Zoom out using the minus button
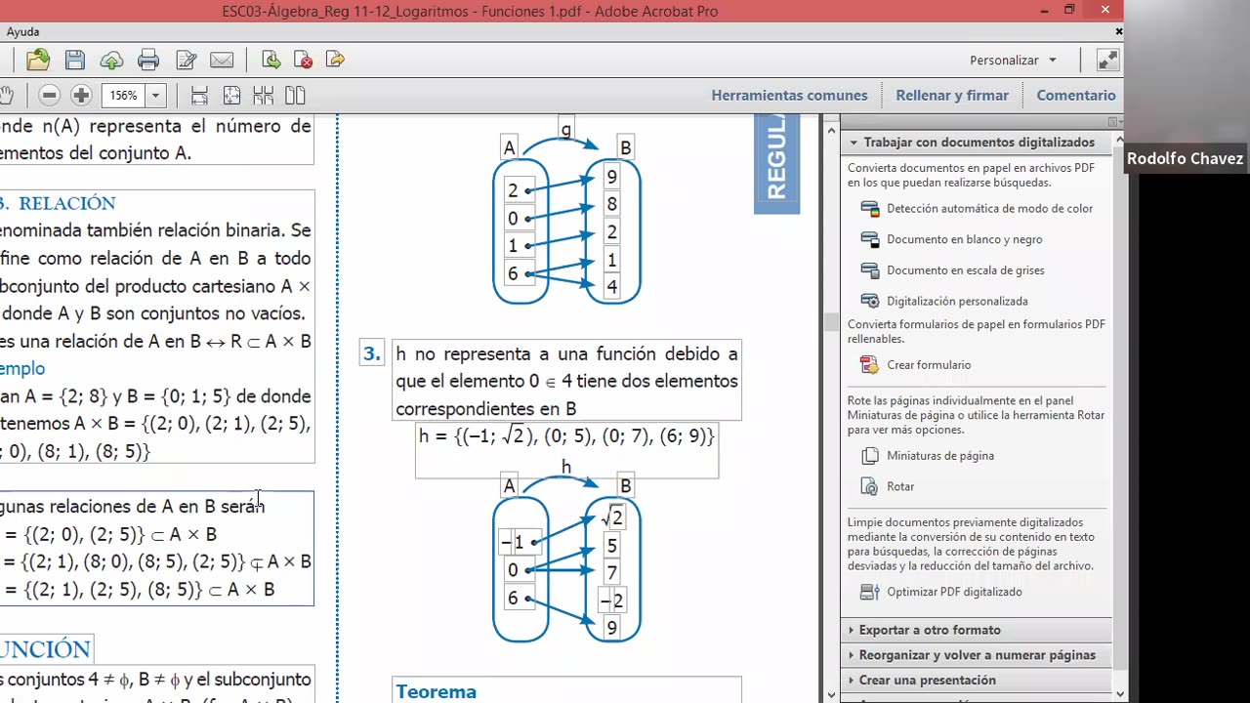Viewport: 1250px width, 703px height. click(x=50, y=96)
